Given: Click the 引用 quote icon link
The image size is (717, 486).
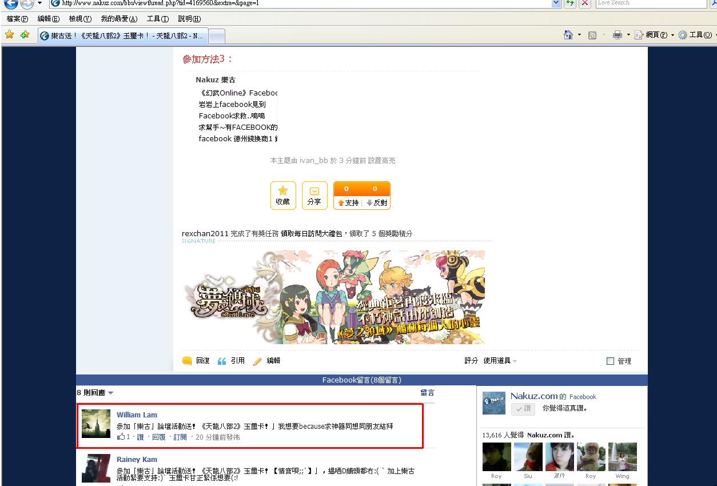Looking at the screenshot, I should 231,361.
